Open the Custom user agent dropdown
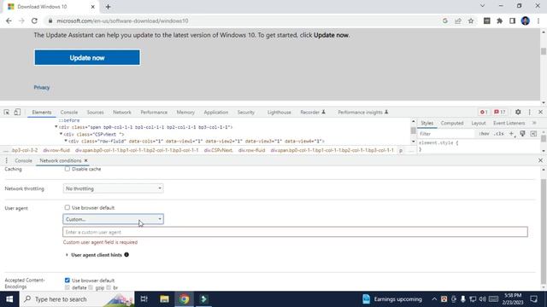 click(113, 219)
